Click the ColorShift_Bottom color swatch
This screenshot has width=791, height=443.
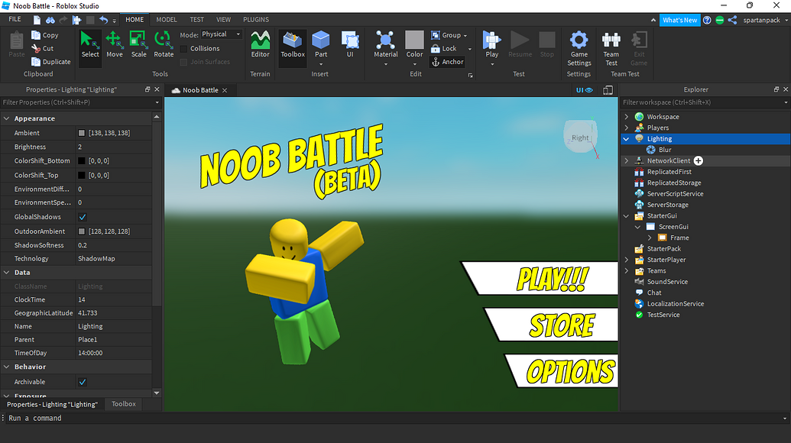point(82,160)
